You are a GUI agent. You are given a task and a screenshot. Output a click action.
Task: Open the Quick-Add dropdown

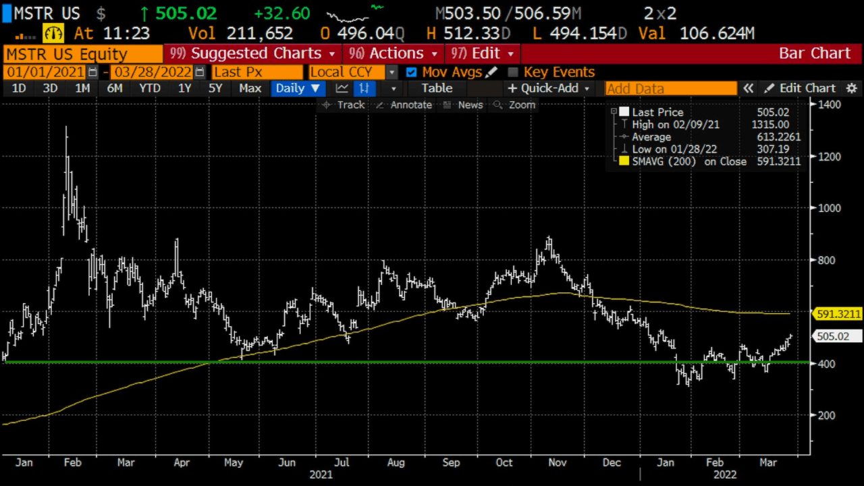(x=549, y=88)
